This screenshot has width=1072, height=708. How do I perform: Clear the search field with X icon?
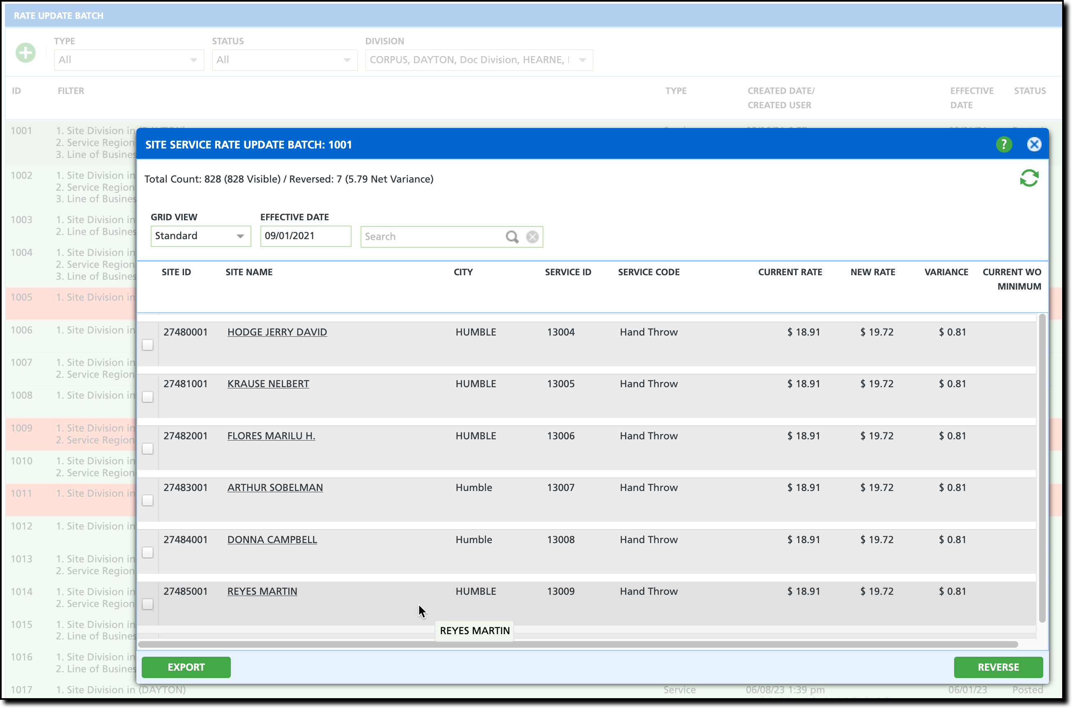pos(532,237)
